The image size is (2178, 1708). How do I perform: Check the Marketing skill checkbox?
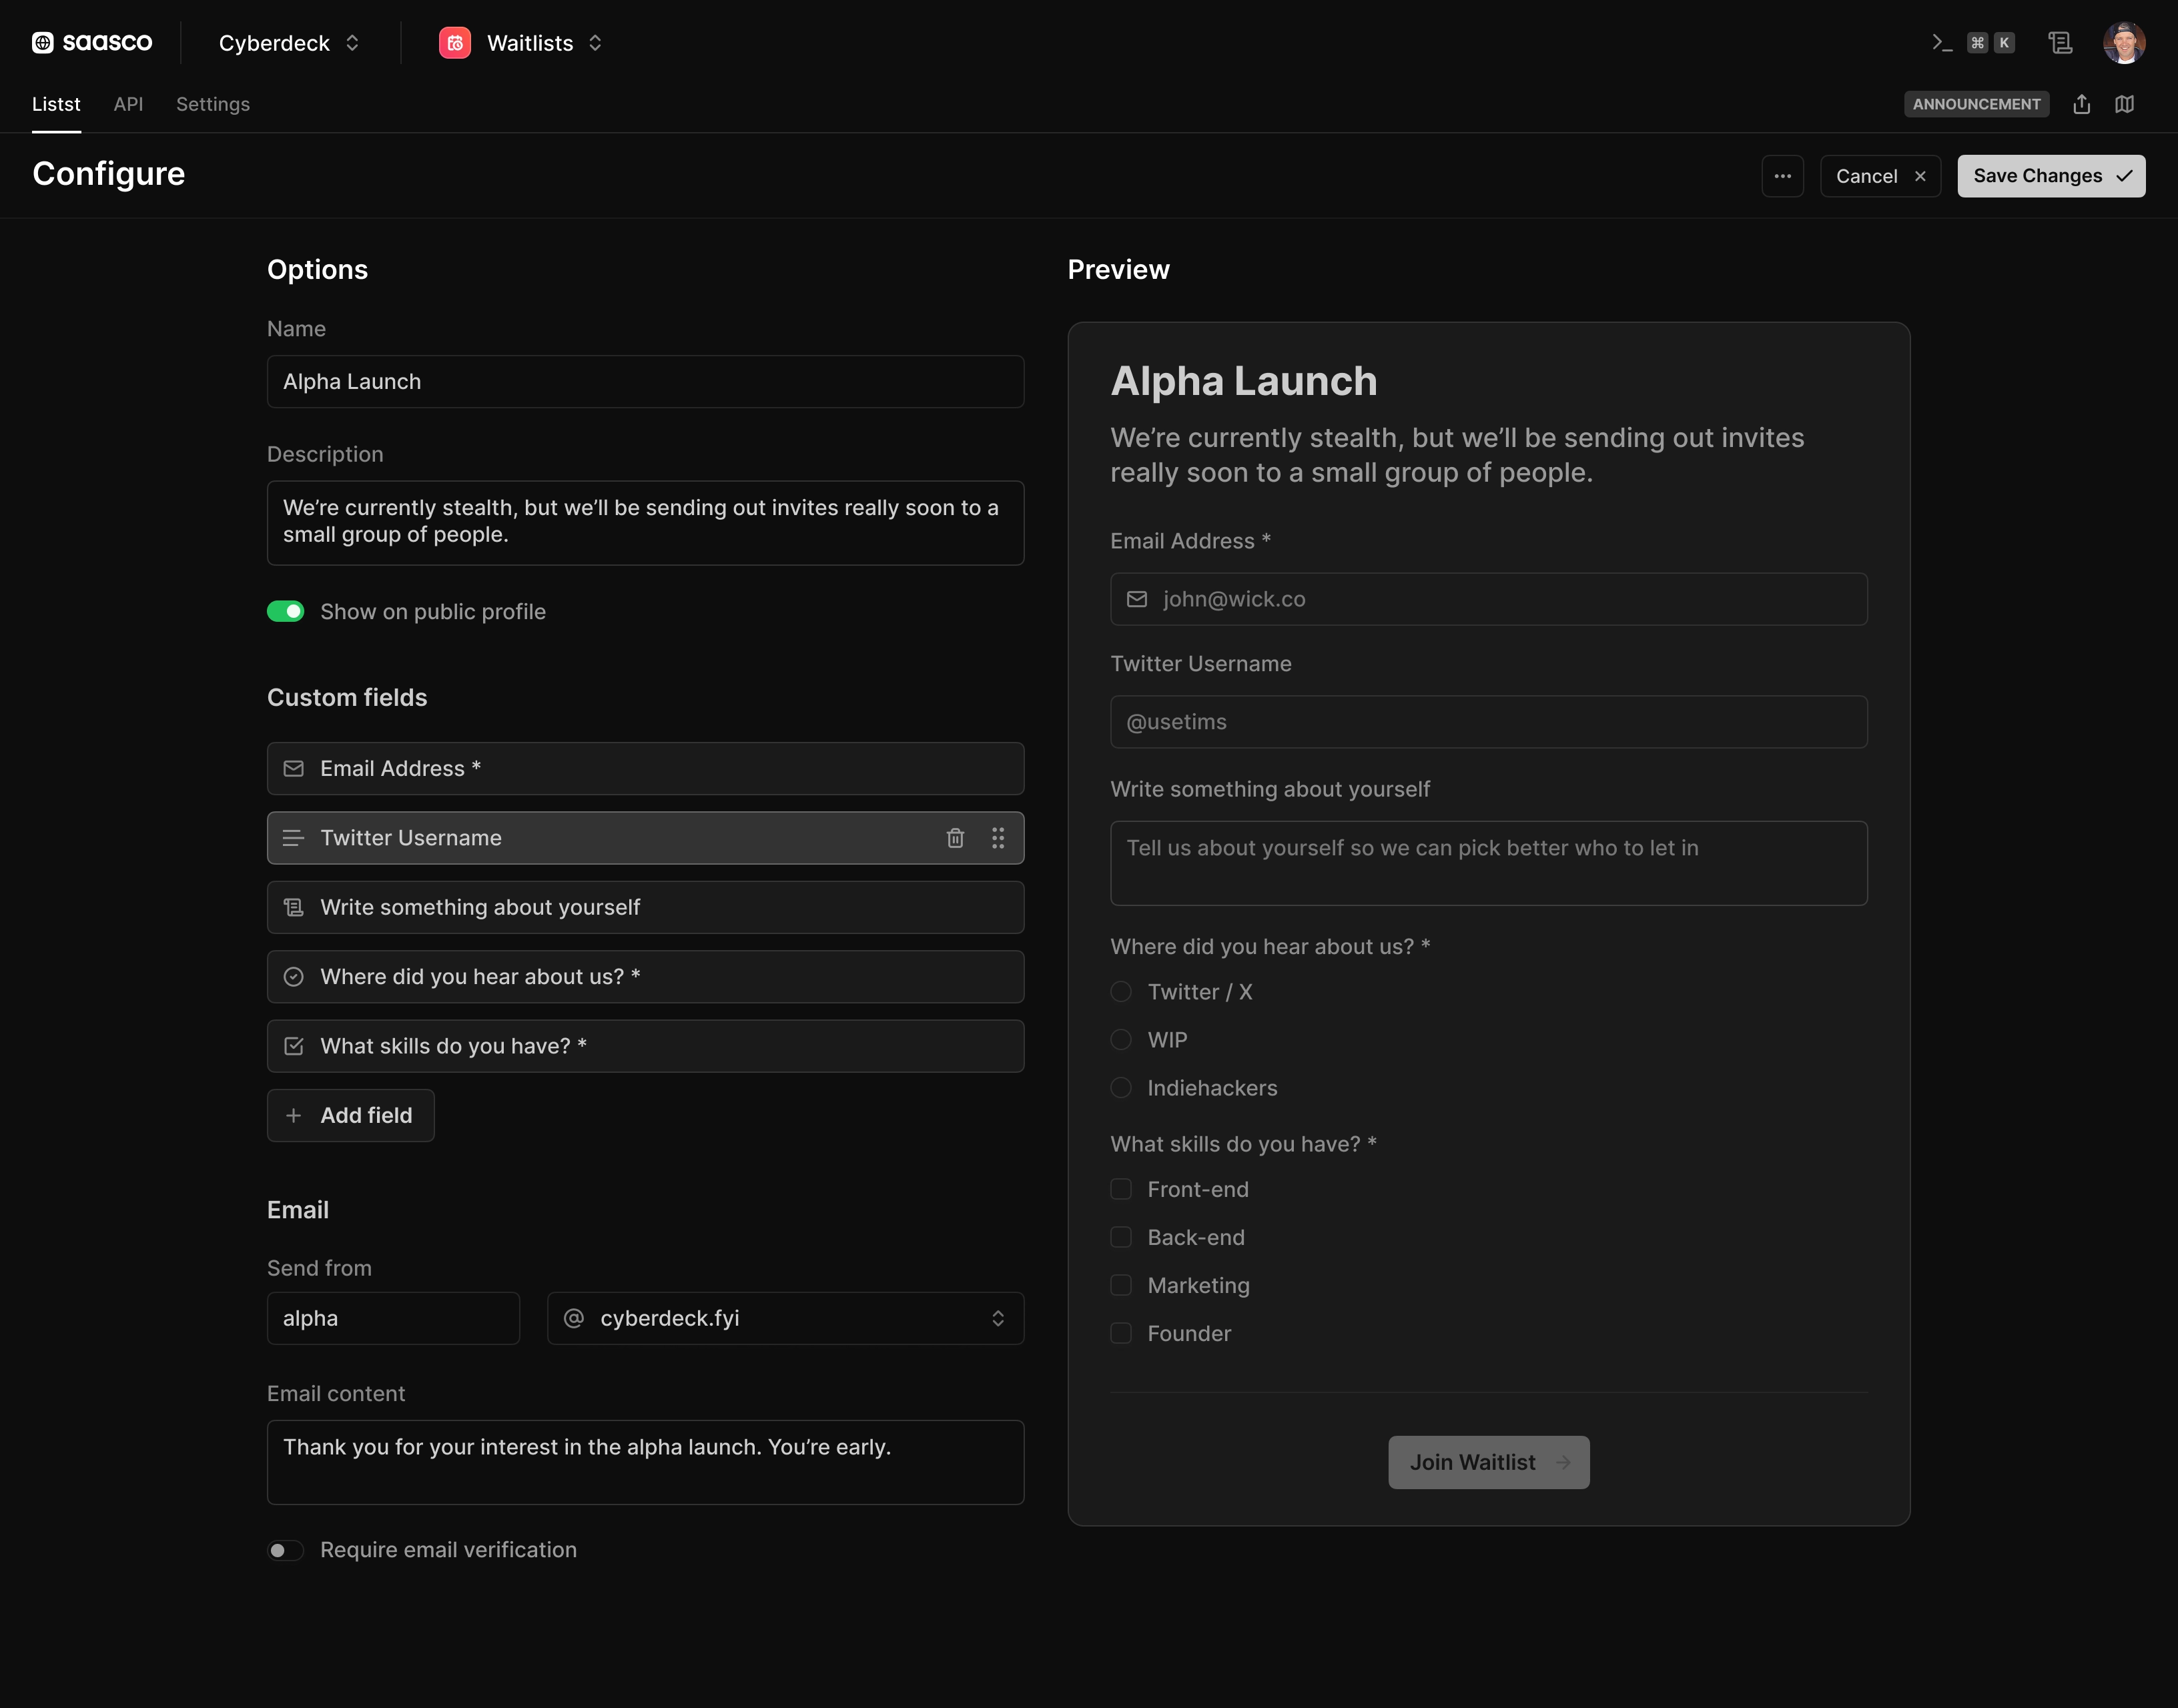[1121, 1285]
